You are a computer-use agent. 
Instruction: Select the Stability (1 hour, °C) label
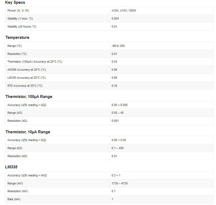[x=20, y=18]
